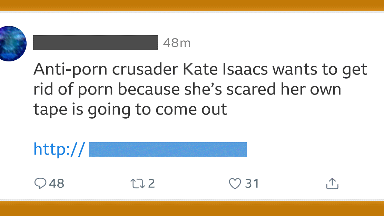
Task: Click the orange bar below the tweet
Action: click(x=192, y=208)
